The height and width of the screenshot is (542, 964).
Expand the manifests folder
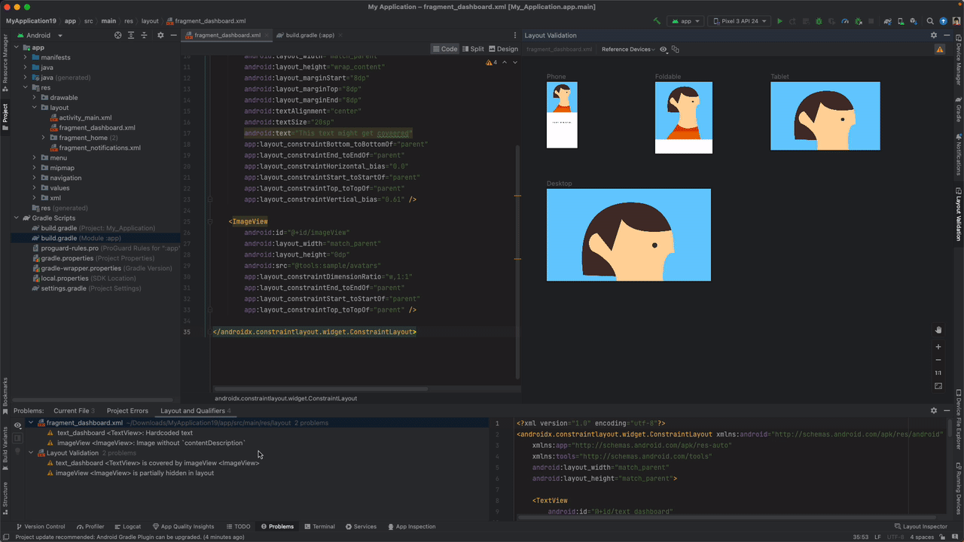click(25, 57)
